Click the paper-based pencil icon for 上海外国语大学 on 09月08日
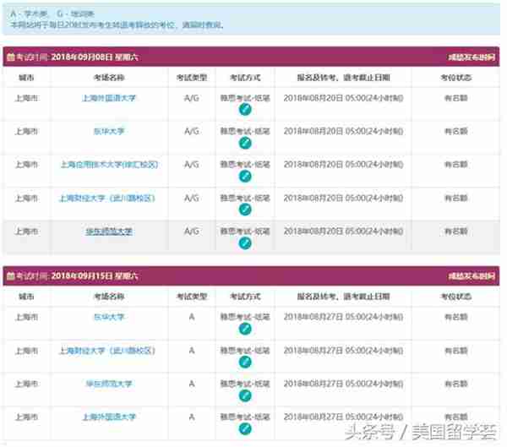Image resolution: width=507 pixels, height=447 pixels. [x=245, y=110]
